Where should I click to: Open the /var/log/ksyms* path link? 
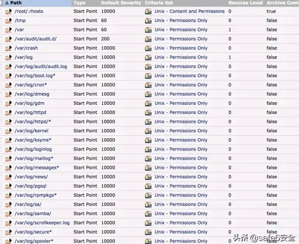(x=33, y=140)
